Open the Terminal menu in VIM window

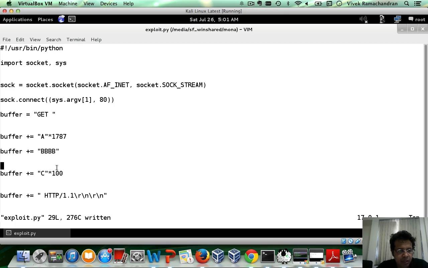pyautogui.click(x=76, y=40)
